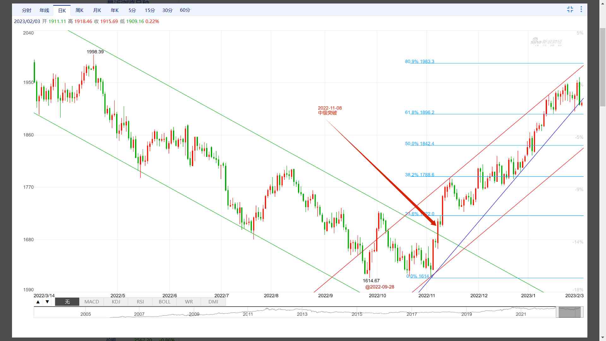Select the 月K monthly chart tab
This screenshot has height=341, width=606.
(97, 10)
